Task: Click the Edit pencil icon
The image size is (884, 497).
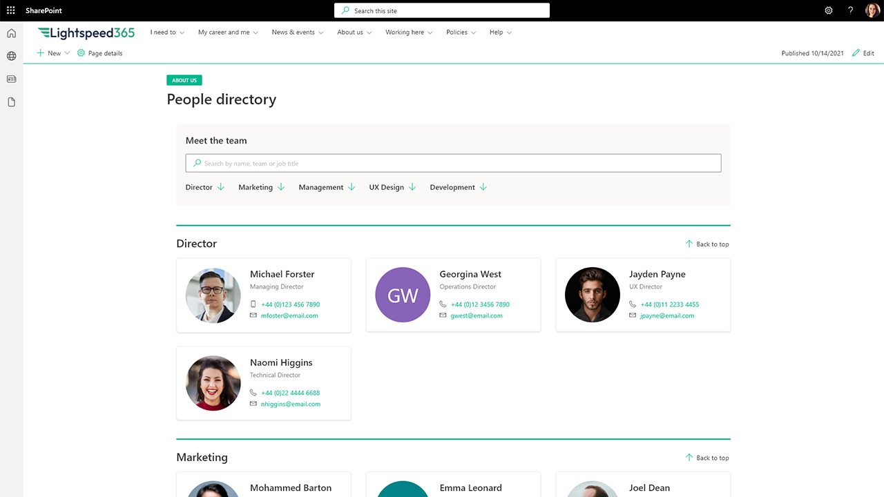Action: tap(856, 53)
